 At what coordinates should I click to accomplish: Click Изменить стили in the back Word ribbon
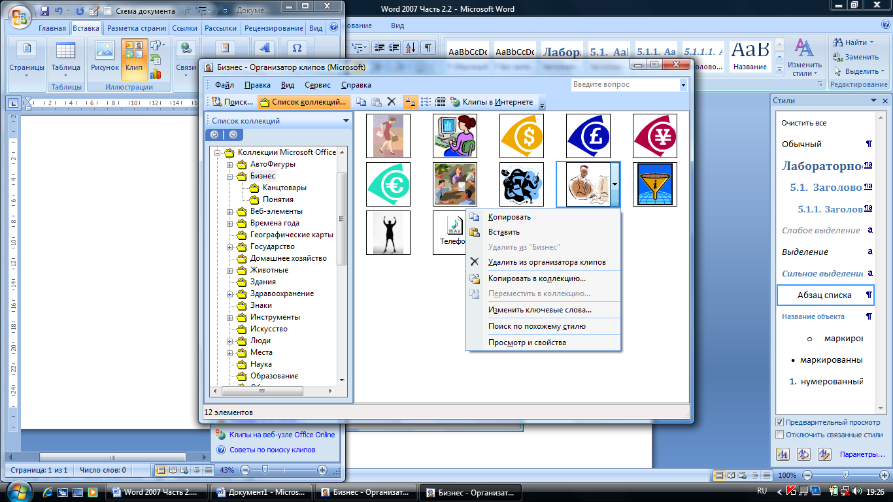pyautogui.click(x=804, y=57)
